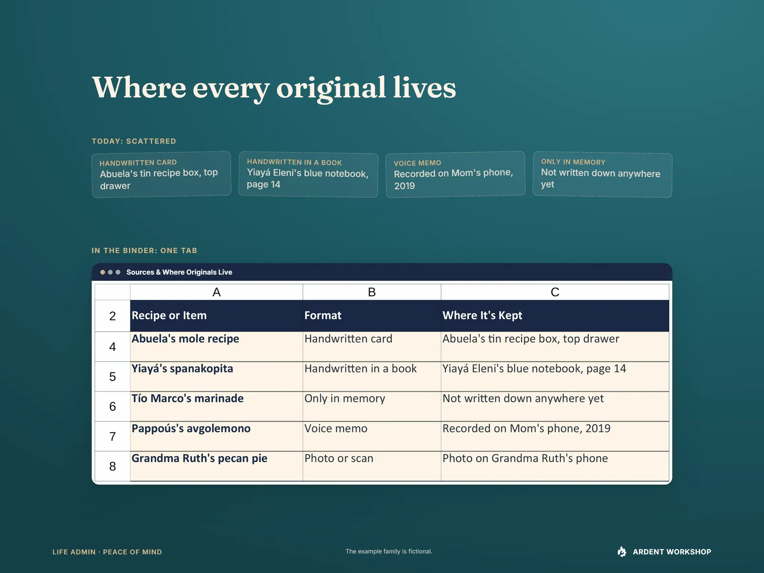764x573 pixels.
Task: Click the 'Where every original lives' heading
Action: pyautogui.click(x=274, y=88)
